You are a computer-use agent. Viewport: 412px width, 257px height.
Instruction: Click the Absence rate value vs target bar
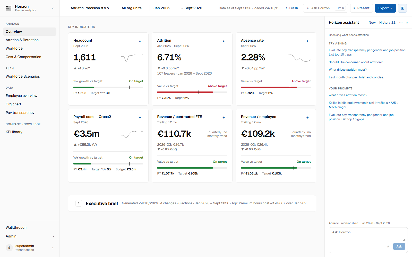(276, 87)
